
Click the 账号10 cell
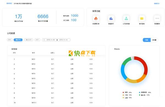point(34,103)
